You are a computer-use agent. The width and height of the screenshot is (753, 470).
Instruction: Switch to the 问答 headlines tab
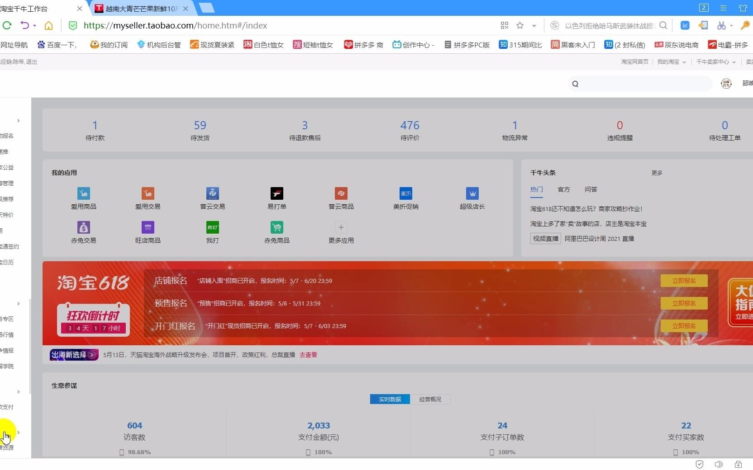point(591,189)
